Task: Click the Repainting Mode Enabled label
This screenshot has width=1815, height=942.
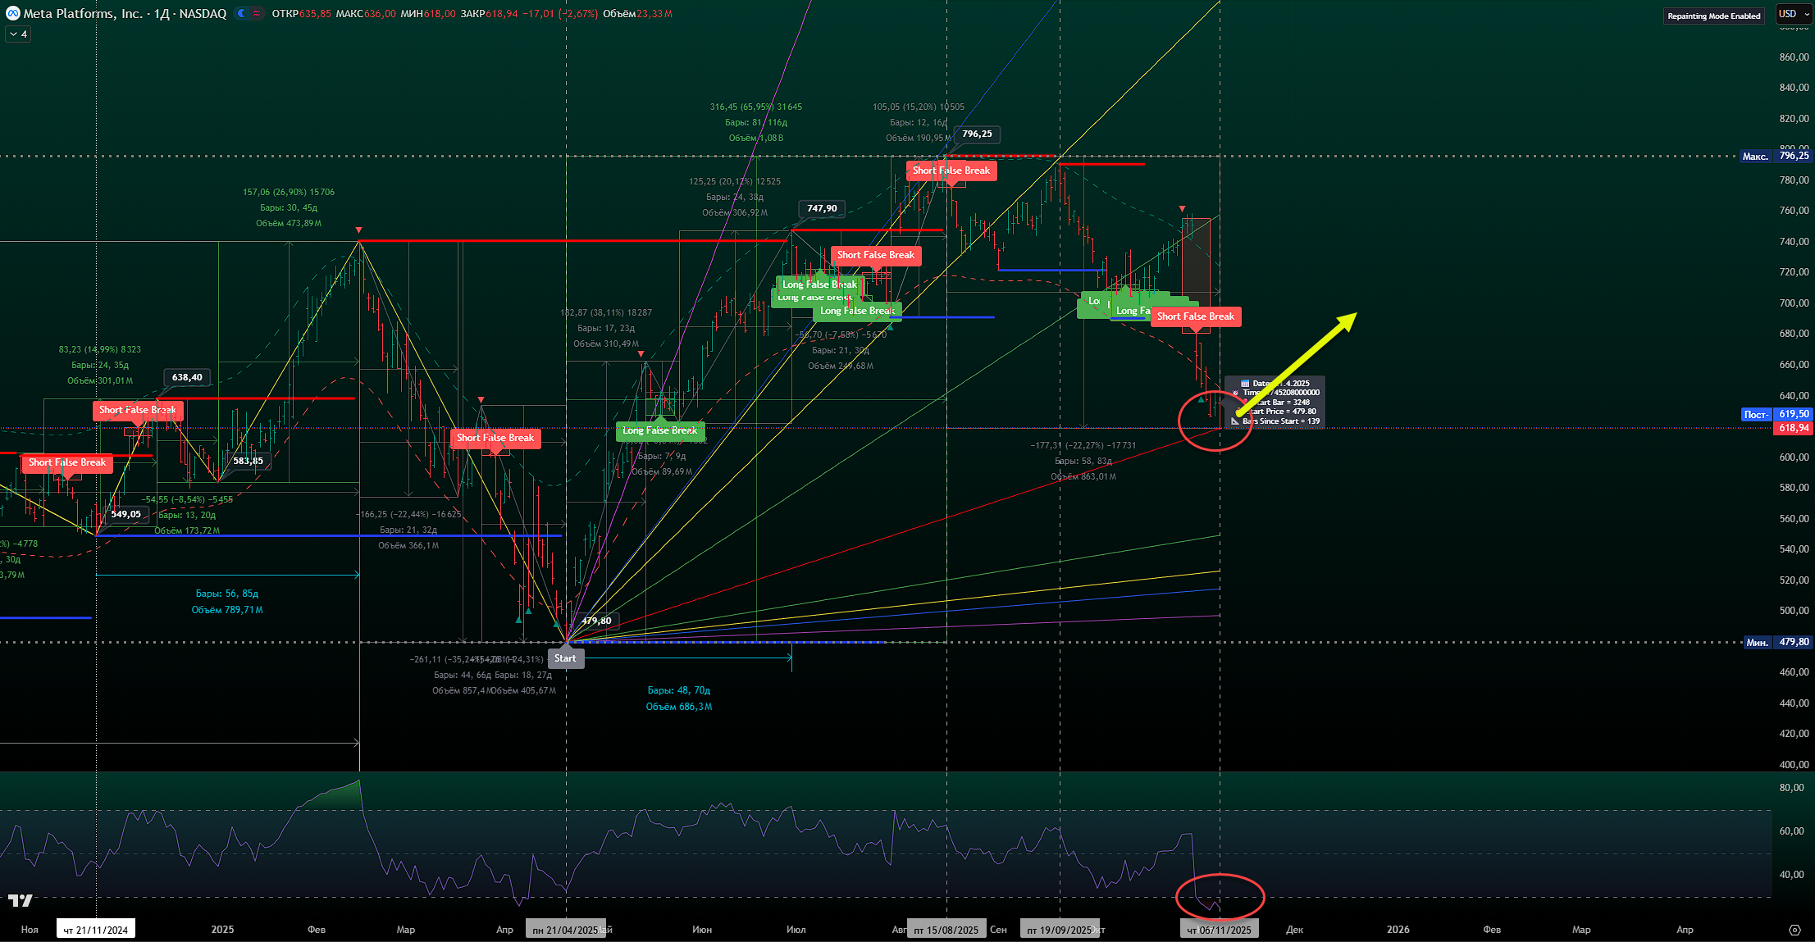Action: click(x=1713, y=16)
